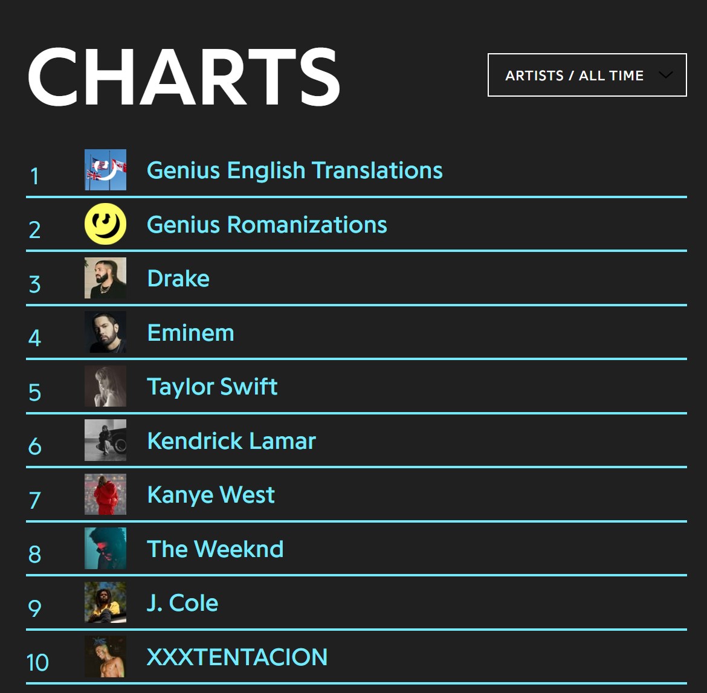Open the Genius English Translations artist page
This screenshot has width=707, height=693.
295,170
